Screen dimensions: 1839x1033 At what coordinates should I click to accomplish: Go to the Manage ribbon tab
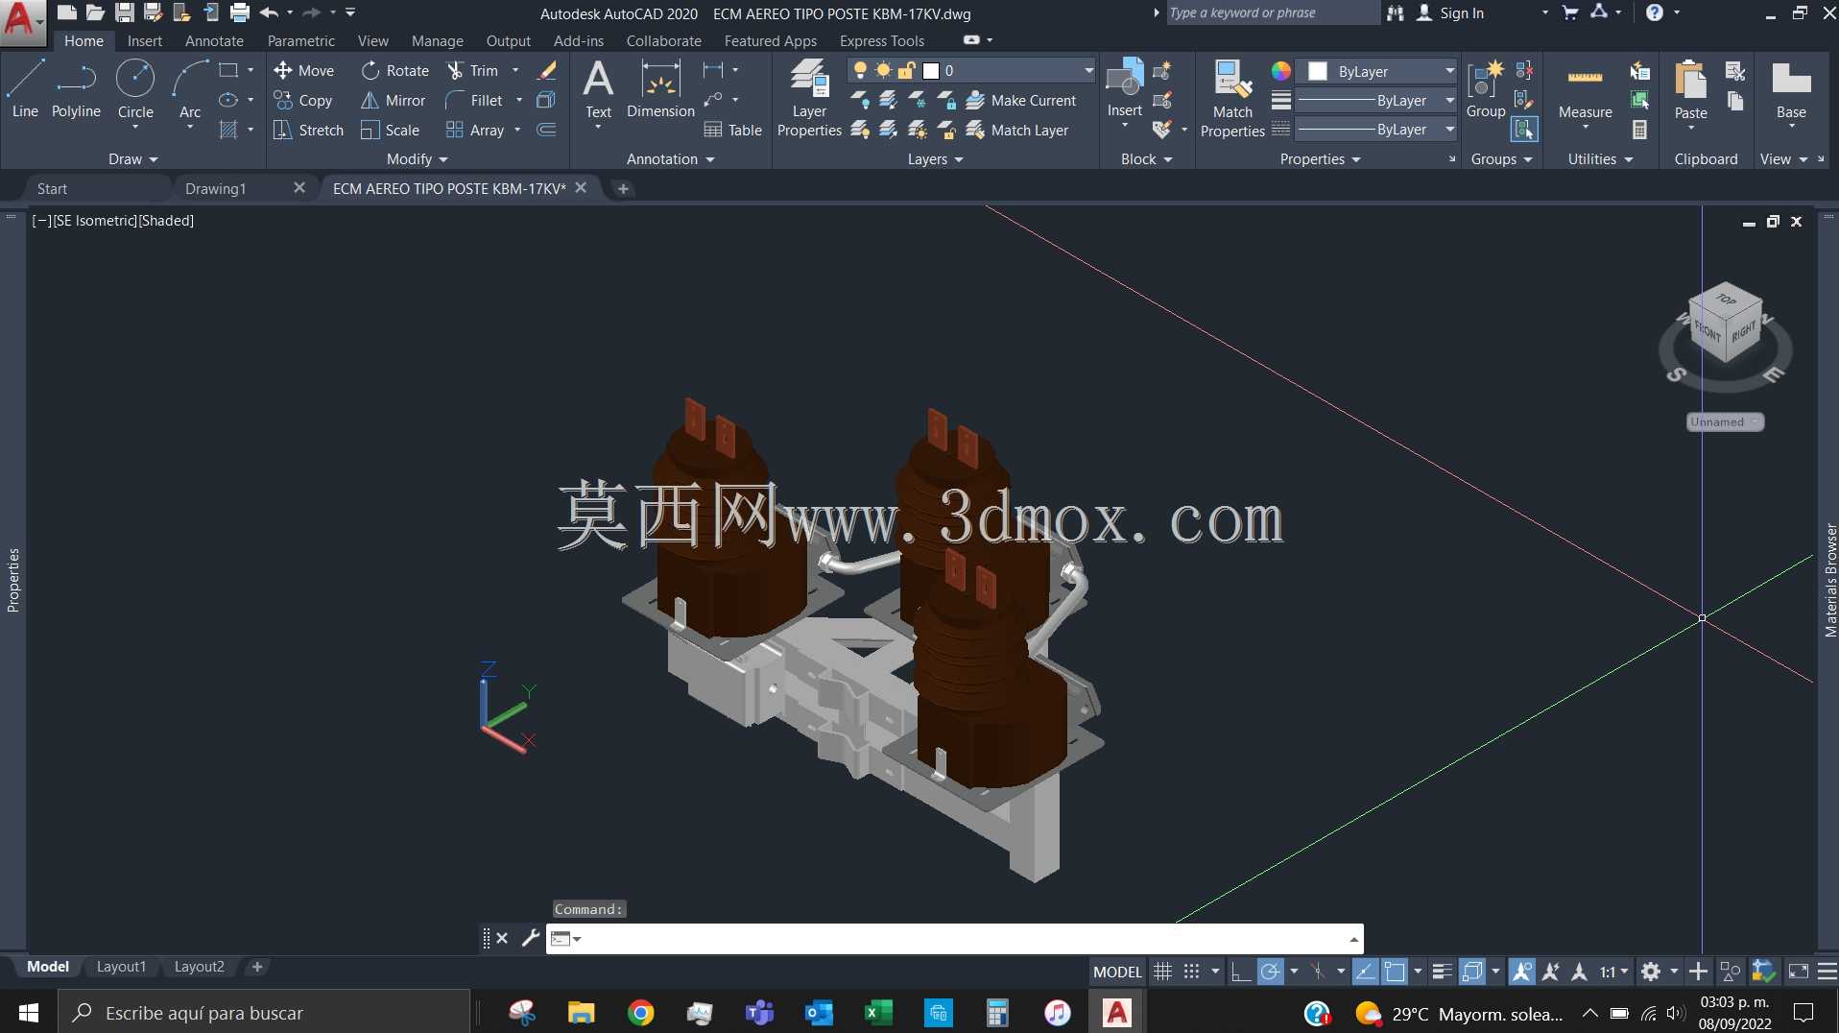(x=438, y=41)
